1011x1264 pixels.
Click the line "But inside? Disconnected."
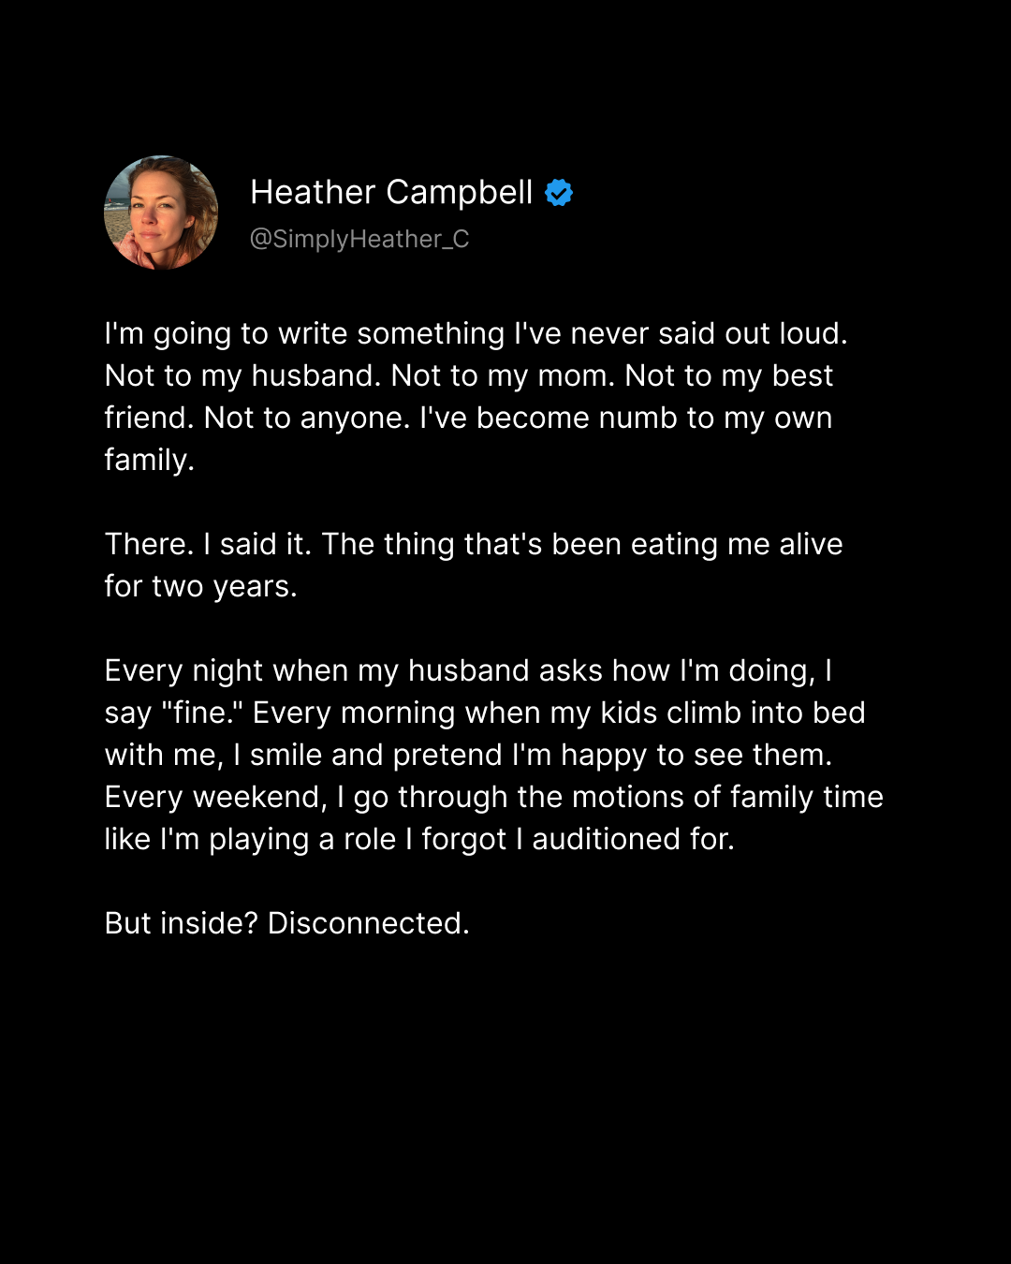point(286,923)
